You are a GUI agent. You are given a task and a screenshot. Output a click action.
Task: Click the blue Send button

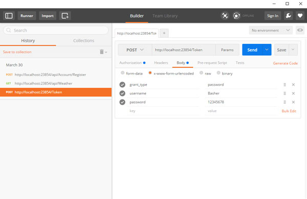(x=252, y=50)
